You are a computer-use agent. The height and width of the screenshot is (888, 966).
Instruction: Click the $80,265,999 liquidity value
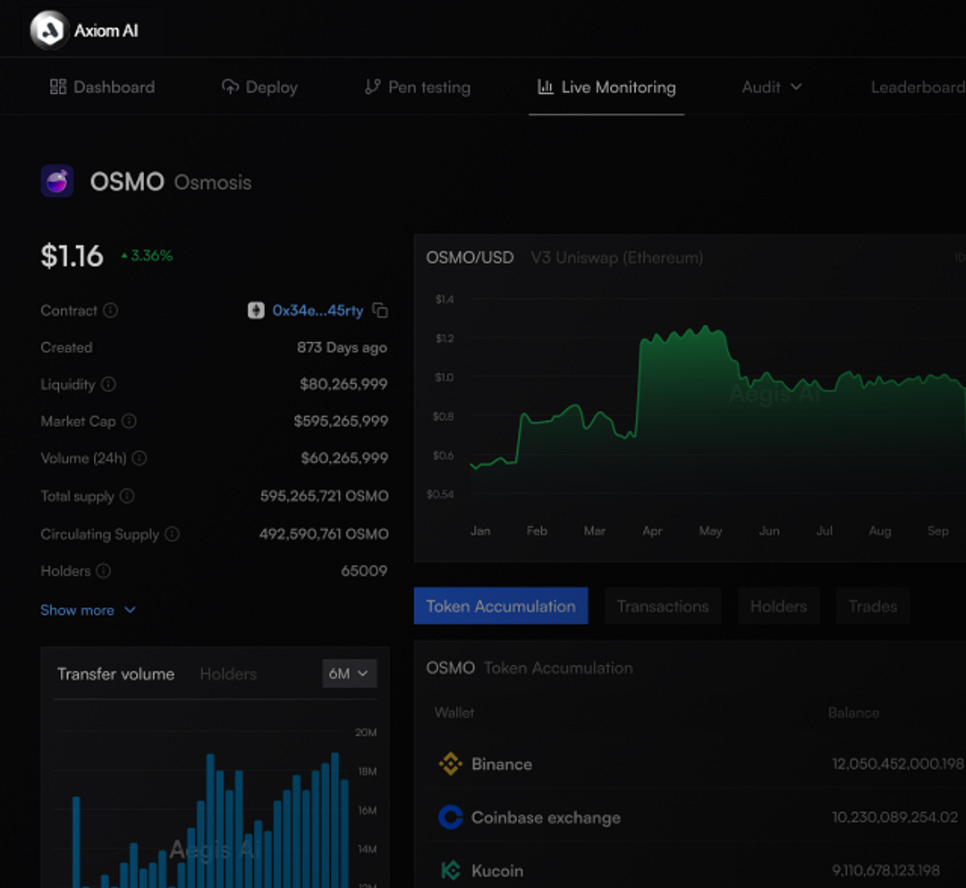[343, 384]
